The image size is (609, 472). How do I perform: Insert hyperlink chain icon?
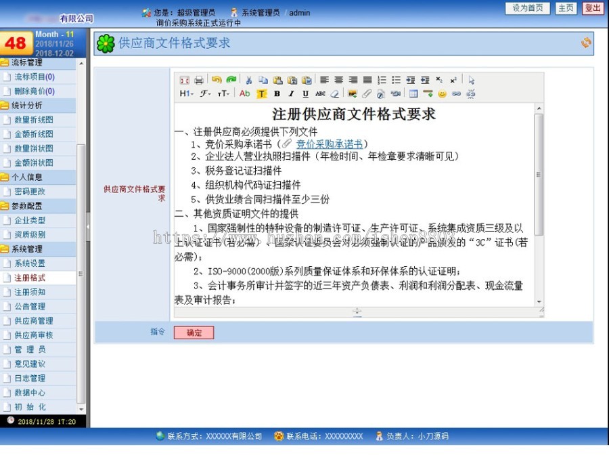click(456, 93)
